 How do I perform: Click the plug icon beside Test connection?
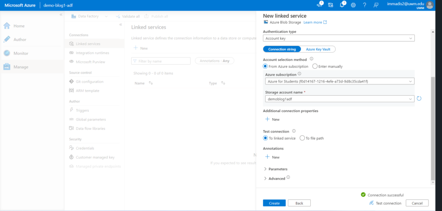tap(371, 203)
